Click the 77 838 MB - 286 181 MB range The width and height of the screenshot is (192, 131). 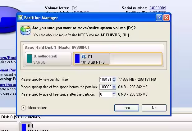click(137, 79)
